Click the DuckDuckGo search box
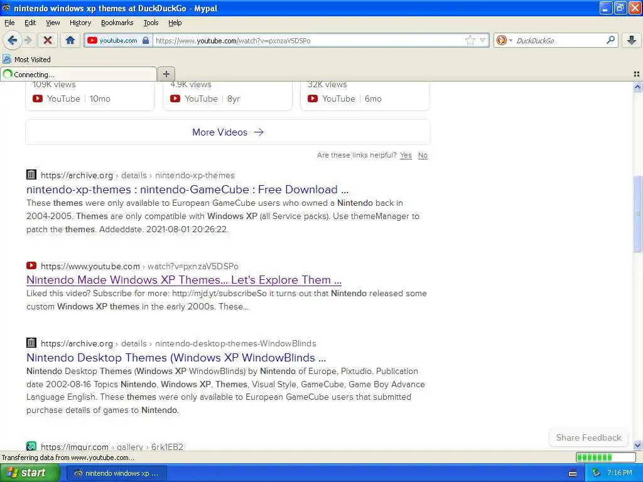The width and height of the screenshot is (643, 482). (559, 41)
